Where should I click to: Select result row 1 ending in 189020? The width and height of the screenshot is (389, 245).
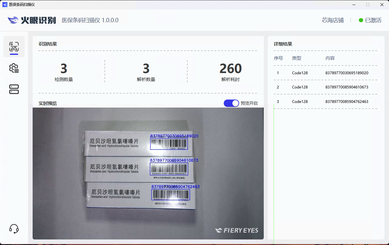(325, 73)
